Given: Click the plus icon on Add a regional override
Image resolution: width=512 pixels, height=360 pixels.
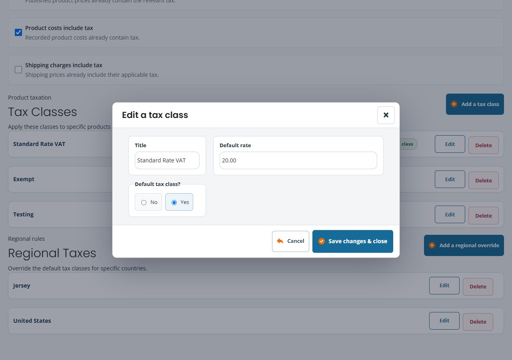Looking at the screenshot, I should click(x=432, y=245).
